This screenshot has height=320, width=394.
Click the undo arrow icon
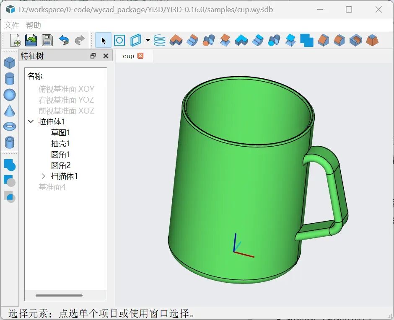(x=64, y=40)
